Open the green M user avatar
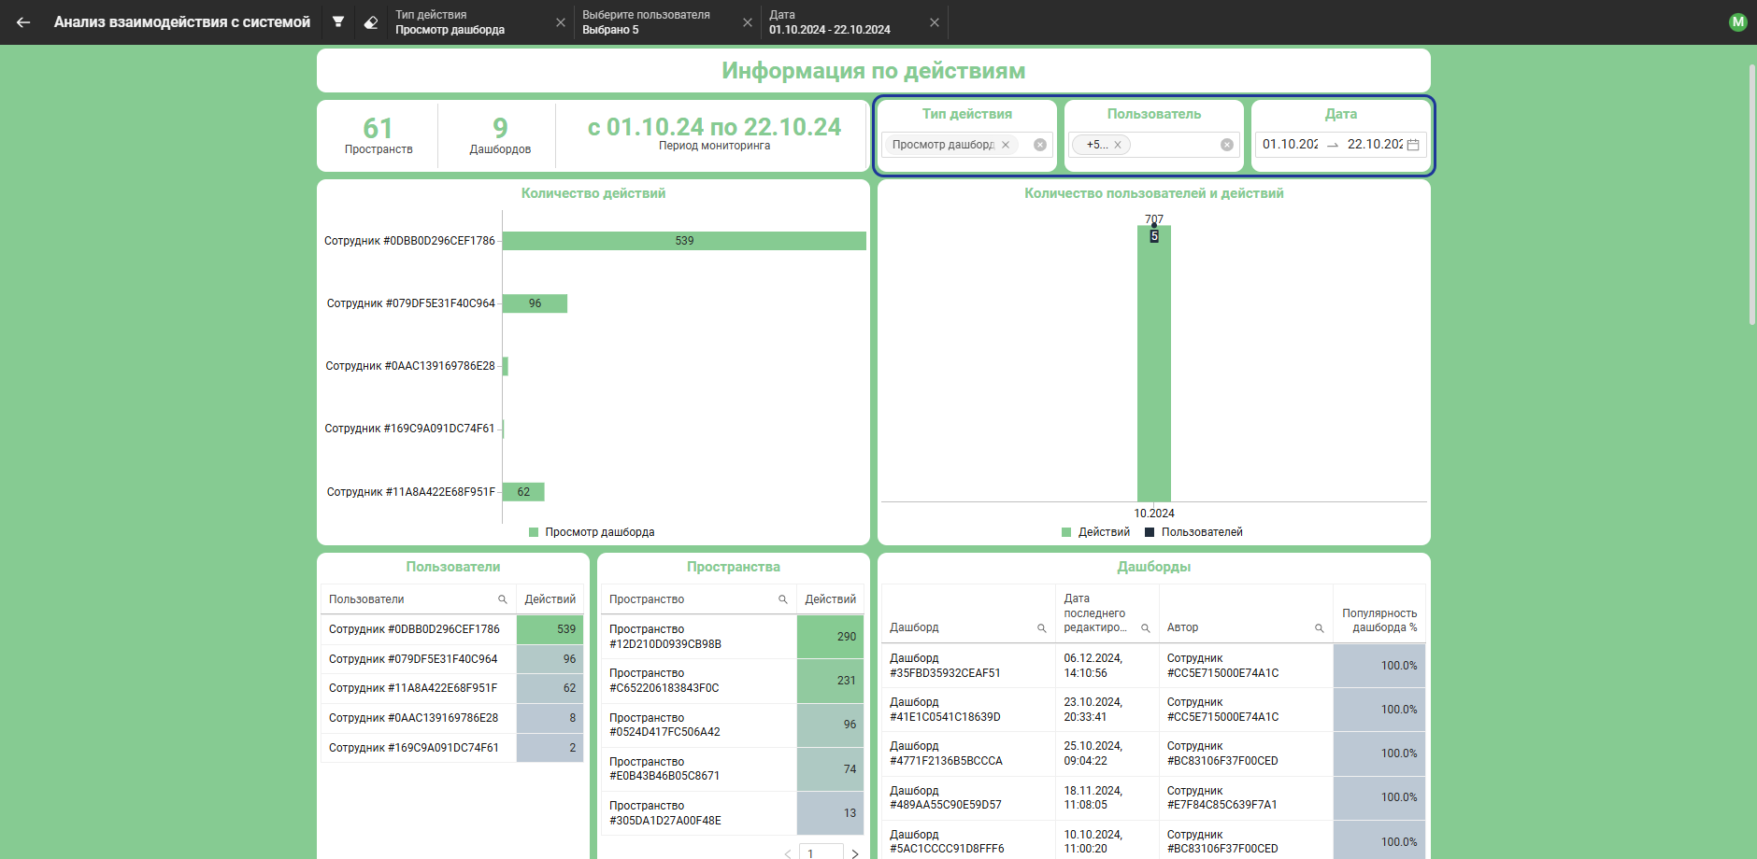The width and height of the screenshot is (1757, 859). tap(1738, 22)
